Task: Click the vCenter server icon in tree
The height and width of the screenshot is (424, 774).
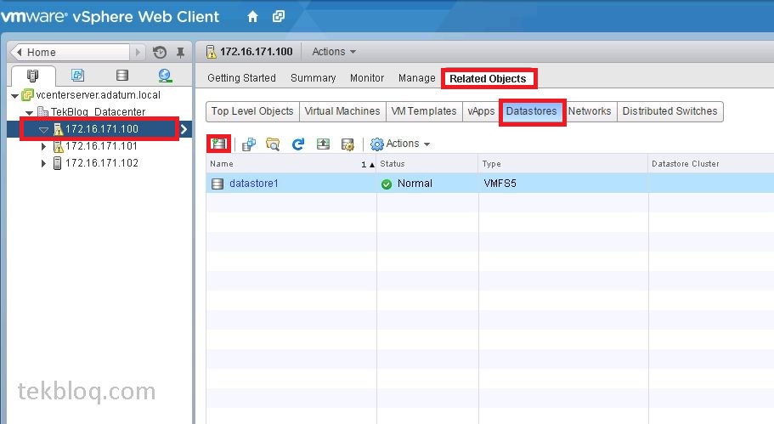Action: pos(28,95)
